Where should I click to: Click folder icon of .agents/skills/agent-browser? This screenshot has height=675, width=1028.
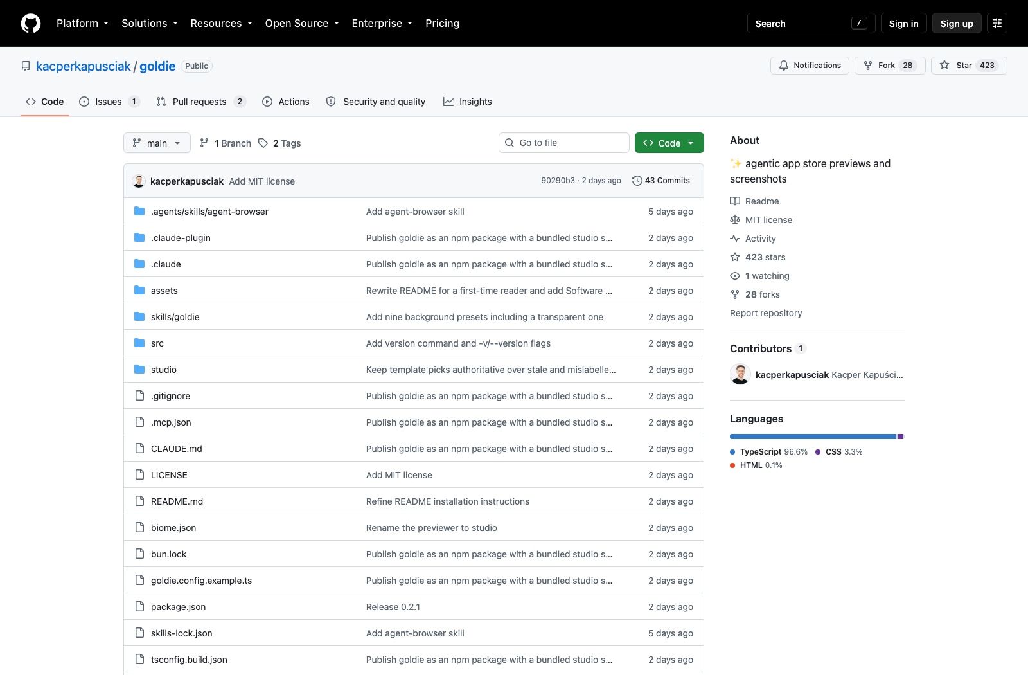pyautogui.click(x=139, y=211)
